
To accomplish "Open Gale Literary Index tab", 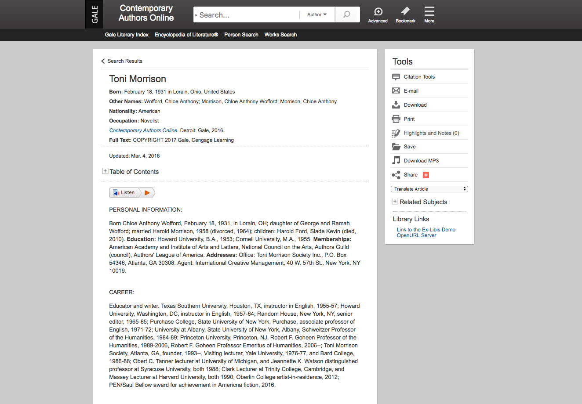I will [x=127, y=35].
